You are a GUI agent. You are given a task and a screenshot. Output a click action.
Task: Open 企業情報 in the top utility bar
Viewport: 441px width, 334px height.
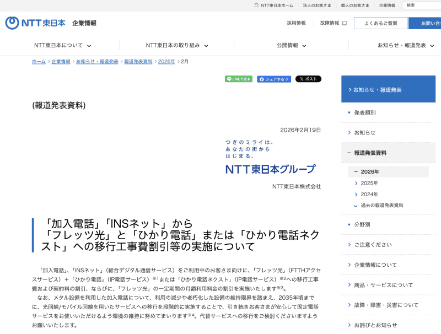387,6
